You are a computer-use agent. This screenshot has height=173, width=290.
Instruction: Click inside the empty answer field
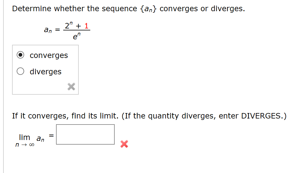point(85,134)
